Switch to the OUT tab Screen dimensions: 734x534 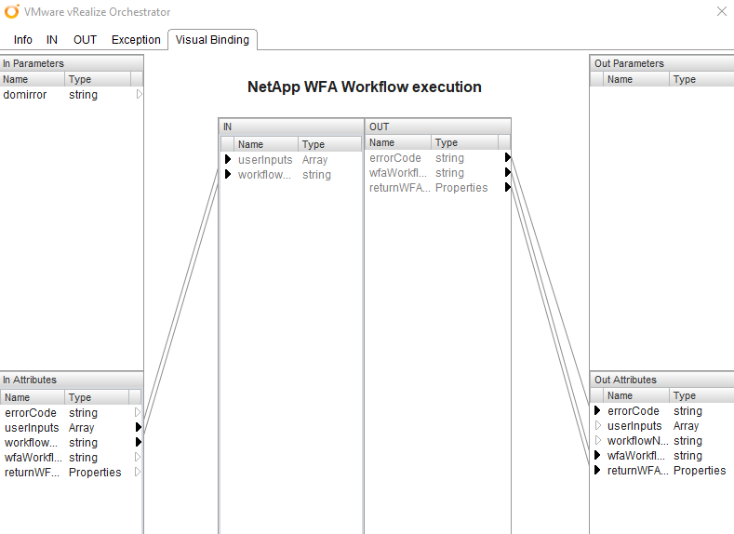pyautogui.click(x=85, y=40)
